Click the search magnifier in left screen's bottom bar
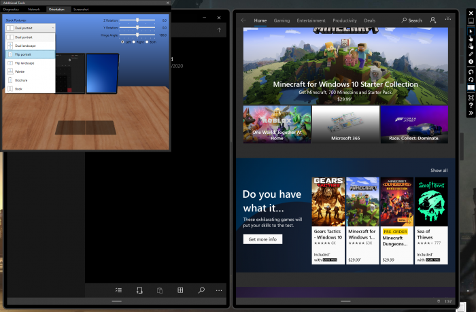This screenshot has height=312, width=476. click(x=201, y=290)
